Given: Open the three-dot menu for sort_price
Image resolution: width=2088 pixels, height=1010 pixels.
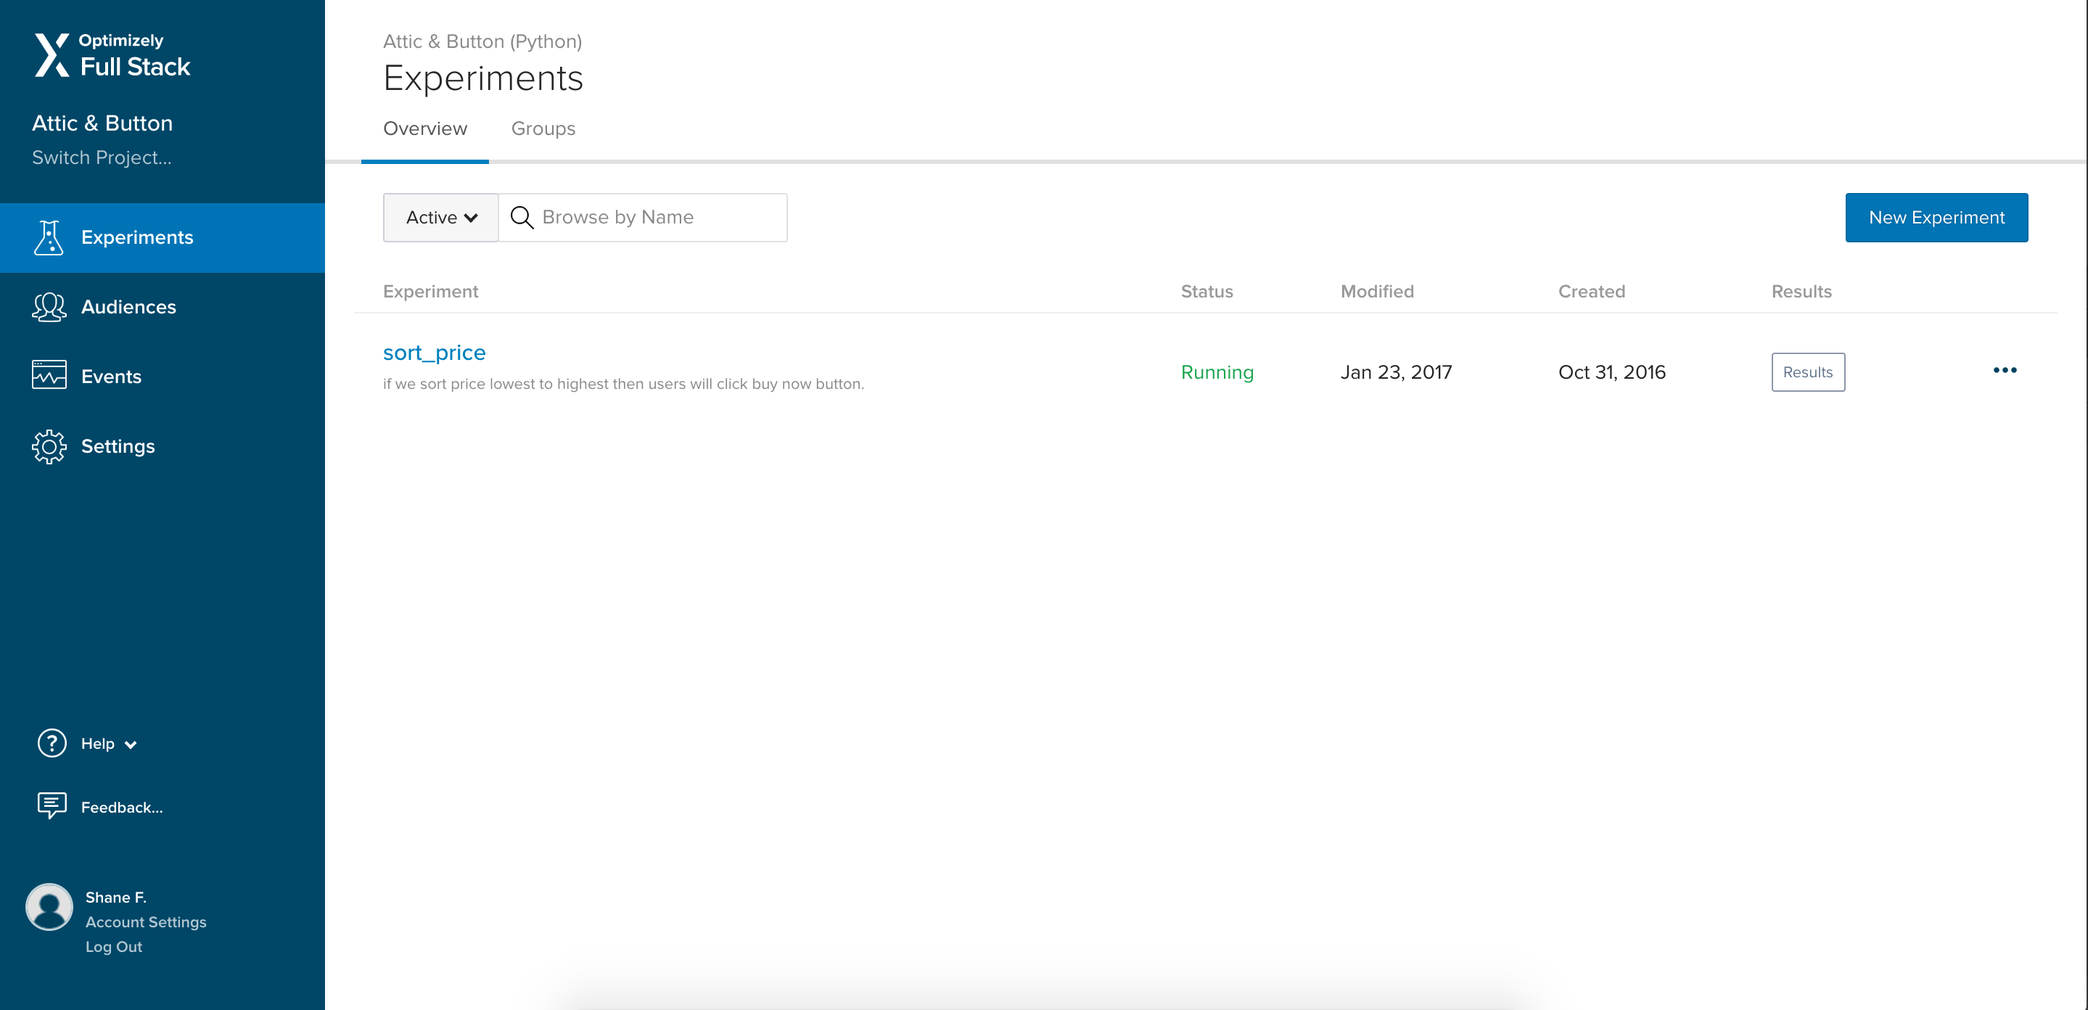Looking at the screenshot, I should click(2004, 371).
